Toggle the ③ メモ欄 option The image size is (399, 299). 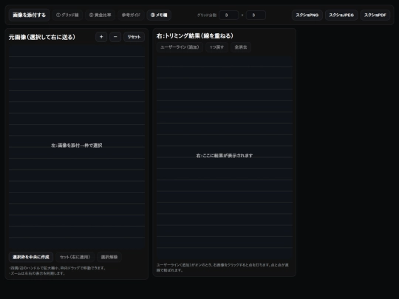(x=159, y=15)
